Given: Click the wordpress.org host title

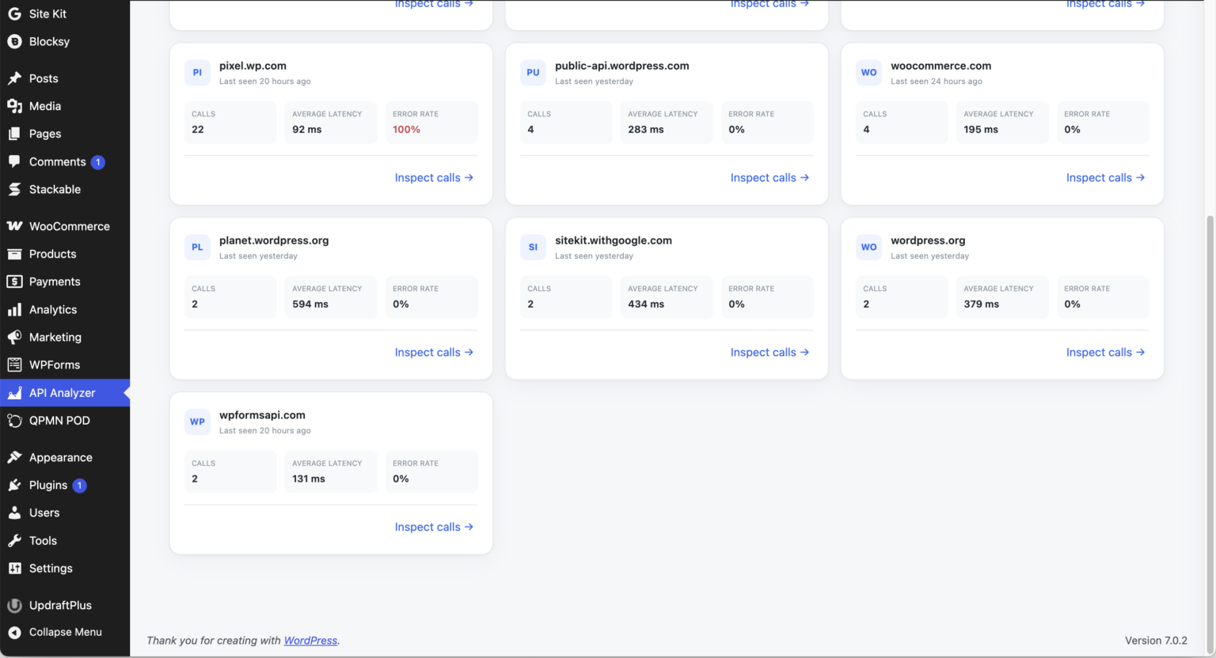Looking at the screenshot, I should pos(928,240).
